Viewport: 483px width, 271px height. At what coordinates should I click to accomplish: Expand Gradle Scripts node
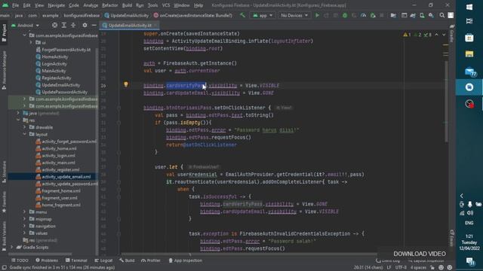(12, 247)
